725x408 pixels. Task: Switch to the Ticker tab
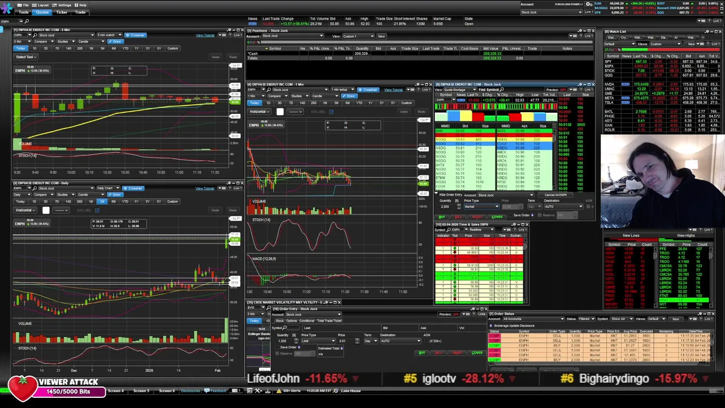coord(62,12)
